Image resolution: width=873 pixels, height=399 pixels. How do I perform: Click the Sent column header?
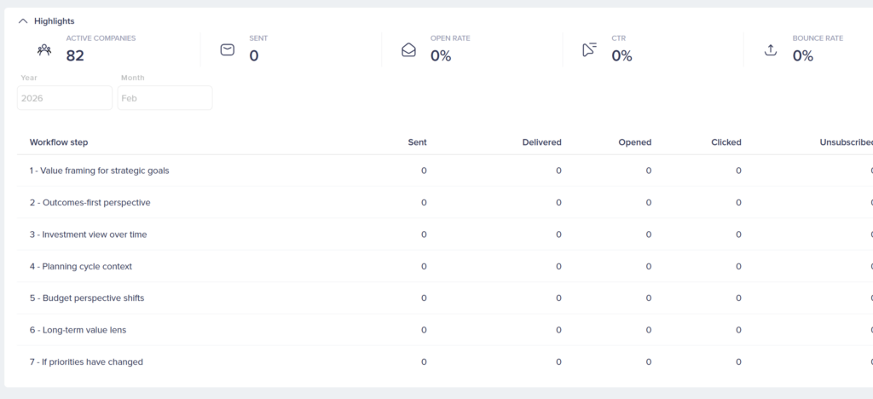point(417,142)
